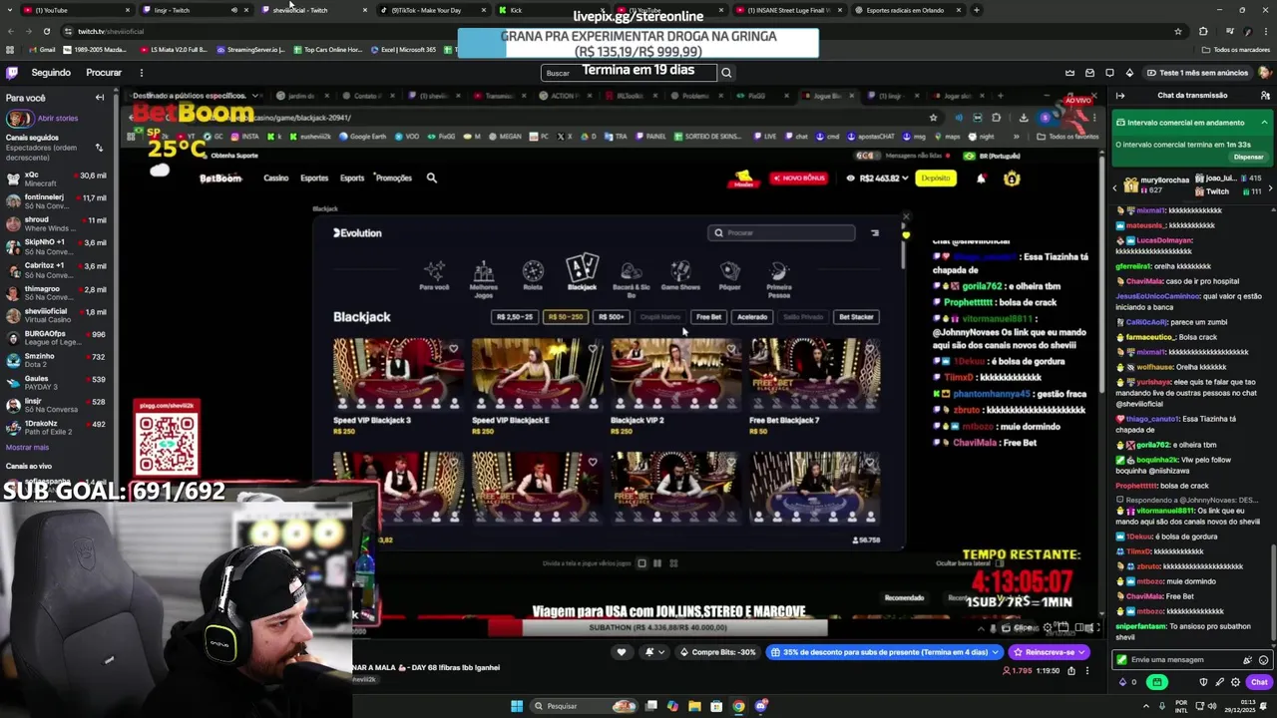Reload the page in Chrome
The width and height of the screenshot is (1277, 718).
46,31
